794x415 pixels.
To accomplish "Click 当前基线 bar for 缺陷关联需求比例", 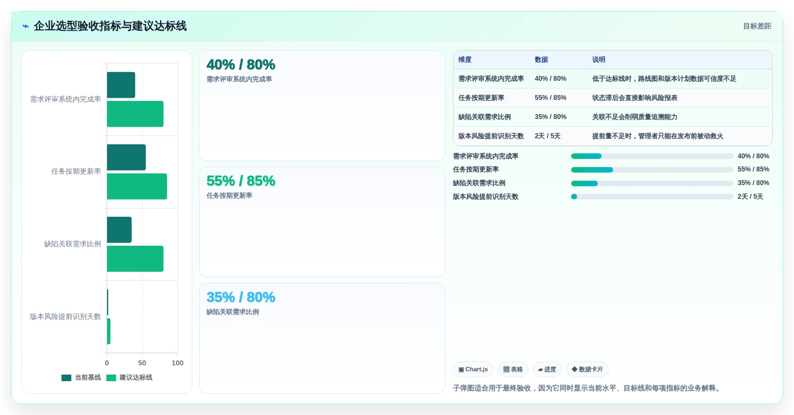I will pos(119,230).
